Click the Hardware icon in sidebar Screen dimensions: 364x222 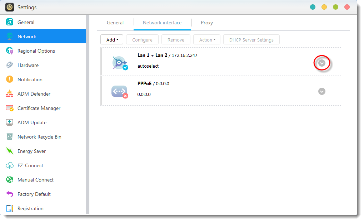tap(10, 65)
